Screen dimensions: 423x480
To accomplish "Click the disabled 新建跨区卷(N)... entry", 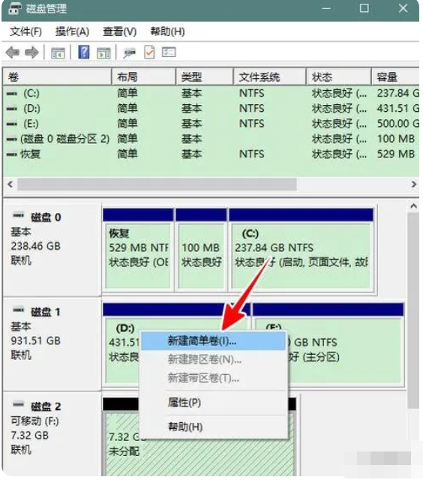I will click(x=213, y=359).
